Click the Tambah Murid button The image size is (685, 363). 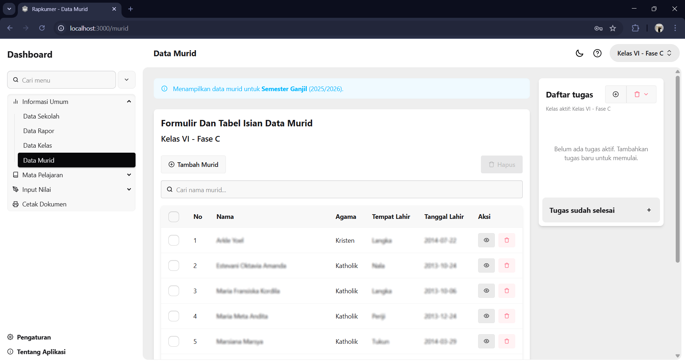(x=193, y=164)
